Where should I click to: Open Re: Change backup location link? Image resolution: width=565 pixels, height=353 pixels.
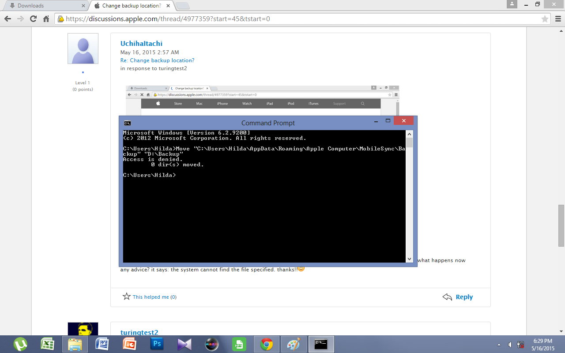coord(157,60)
